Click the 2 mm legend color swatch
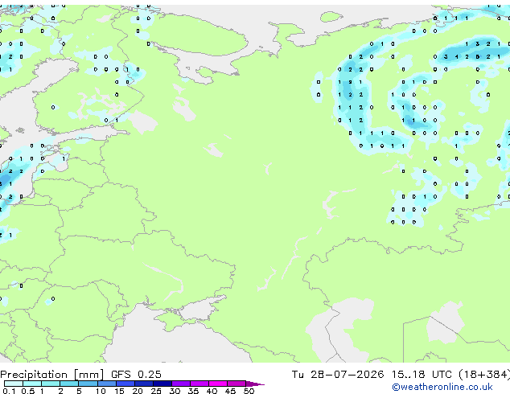Screen dimensions: 510x394 pyautogui.click(x=69, y=384)
